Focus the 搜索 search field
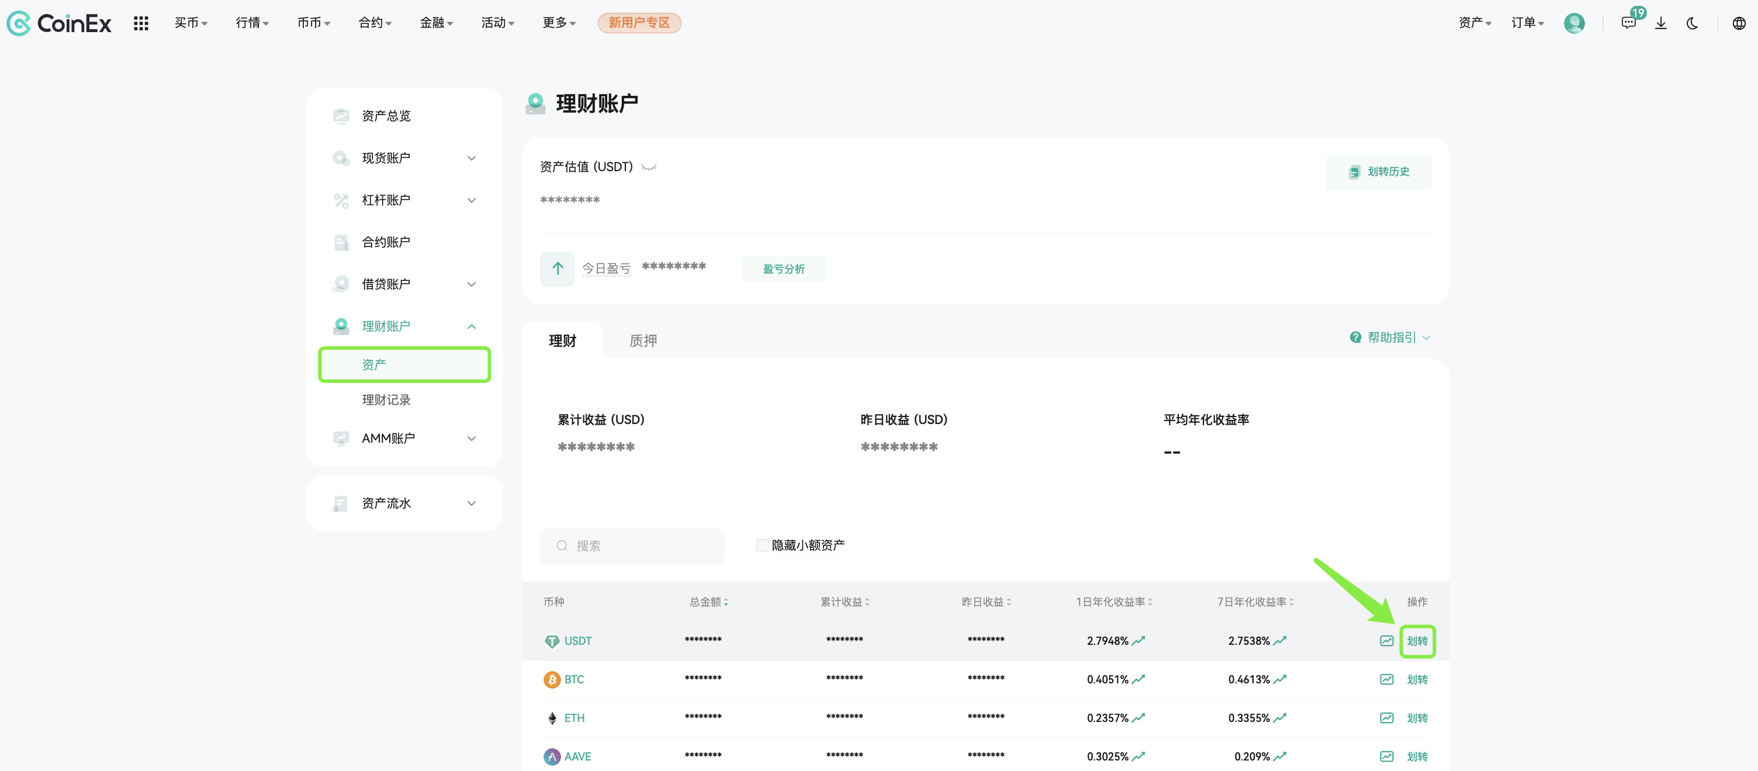This screenshot has height=771, width=1758. (632, 546)
